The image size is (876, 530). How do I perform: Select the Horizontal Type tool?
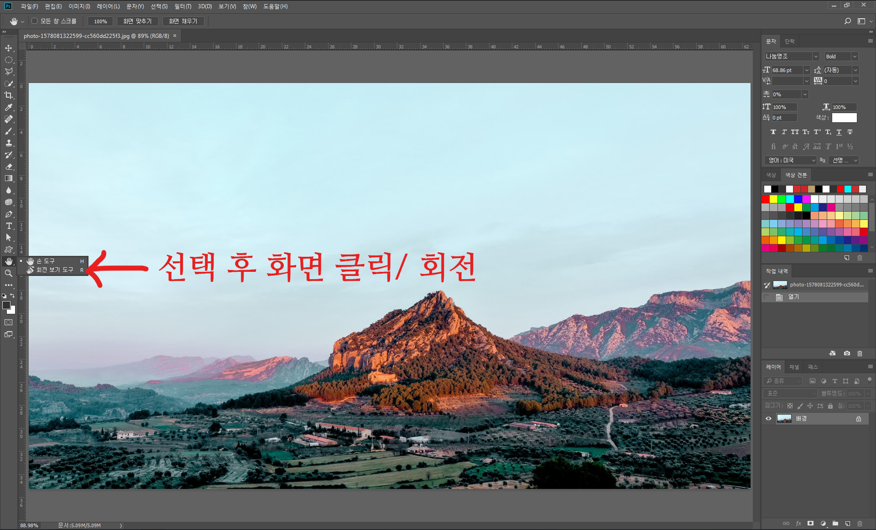9,226
